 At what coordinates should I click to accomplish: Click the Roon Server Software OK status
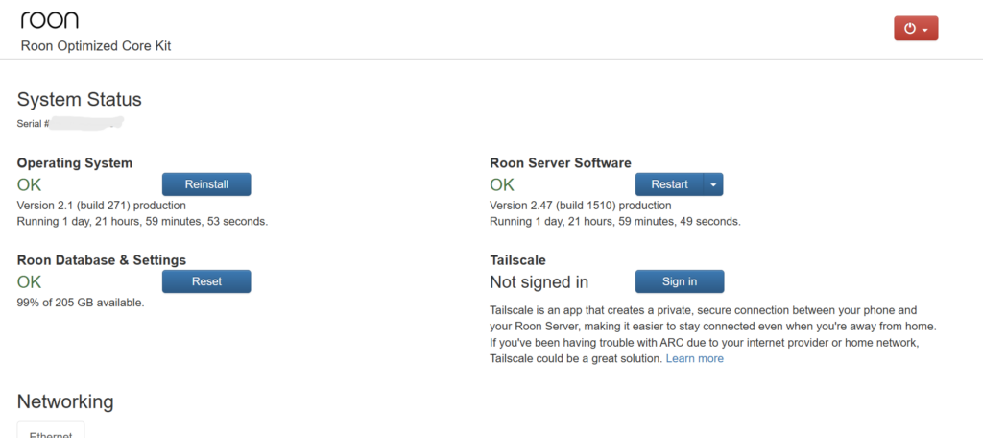(502, 185)
